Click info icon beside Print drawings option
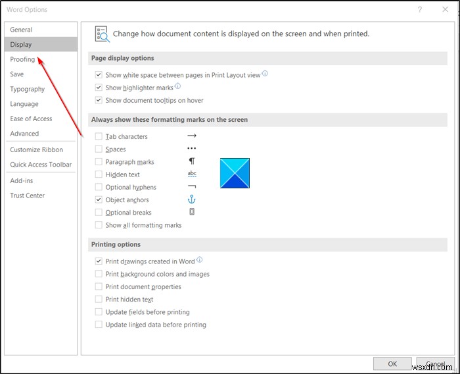Image resolution: width=460 pixels, height=374 pixels. click(200, 259)
